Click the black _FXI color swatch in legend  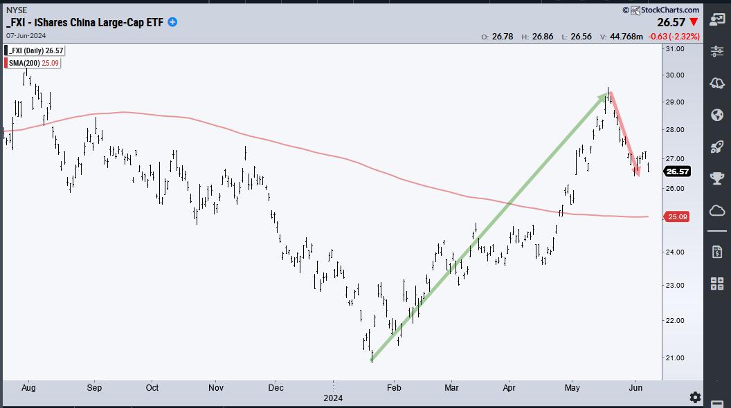7,50
